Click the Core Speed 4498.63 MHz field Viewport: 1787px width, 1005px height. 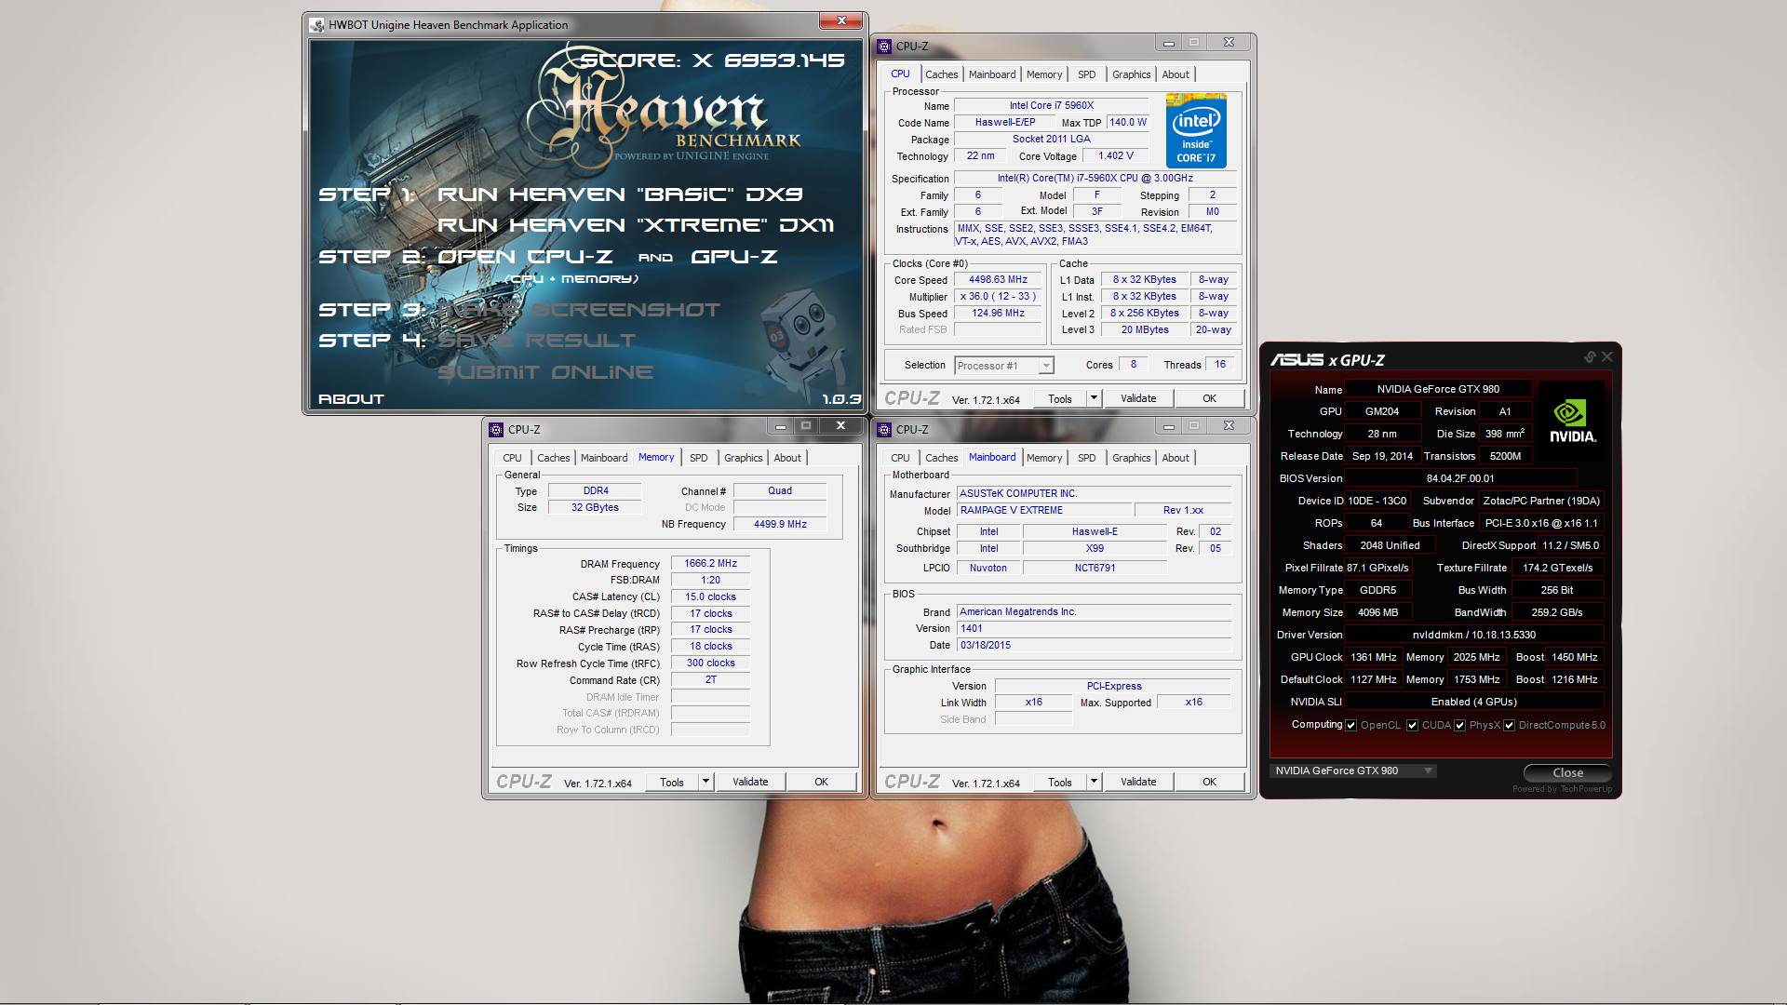click(998, 280)
